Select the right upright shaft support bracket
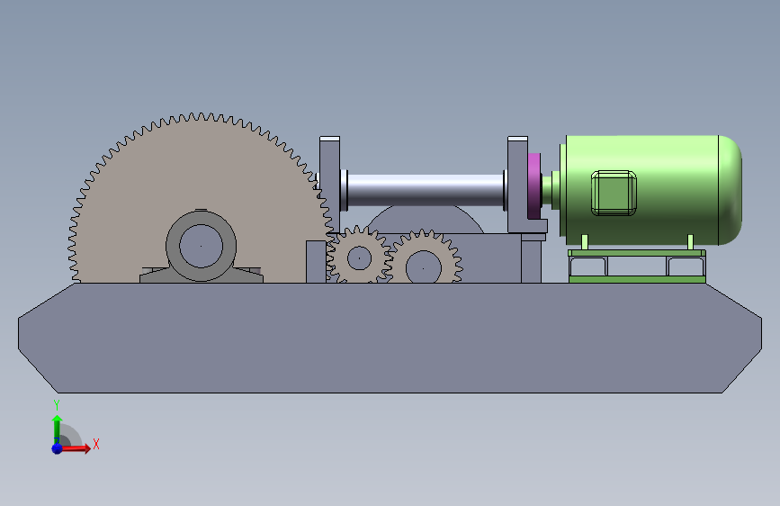 (517, 185)
